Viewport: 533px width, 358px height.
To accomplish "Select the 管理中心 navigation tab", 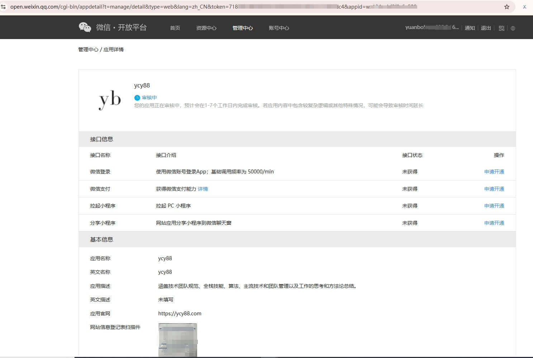I will coord(243,28).
